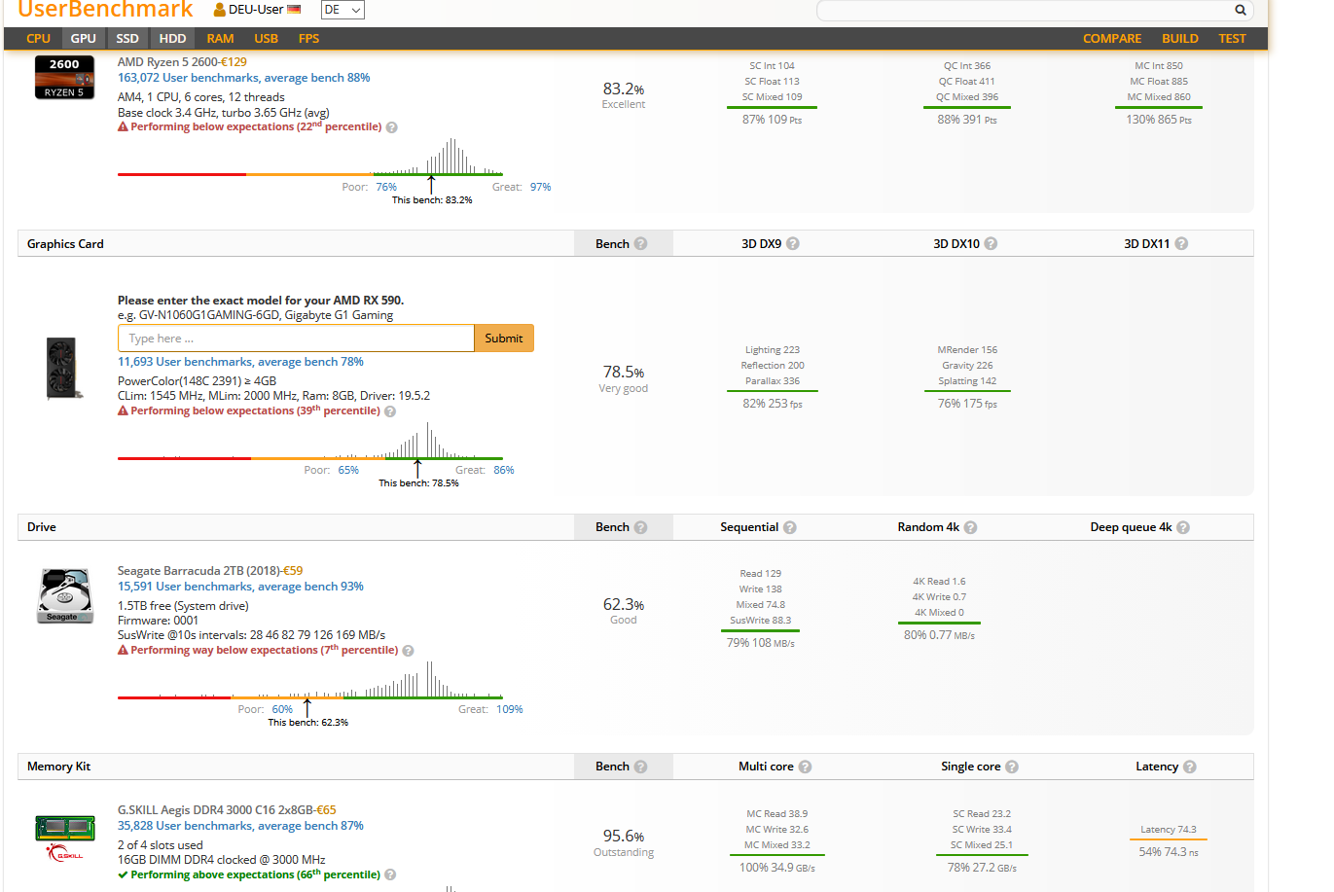Click help icon next to Sequential
Image resolution: width=1334 pixels, height=892 pixels.
(x=790, y=527)
